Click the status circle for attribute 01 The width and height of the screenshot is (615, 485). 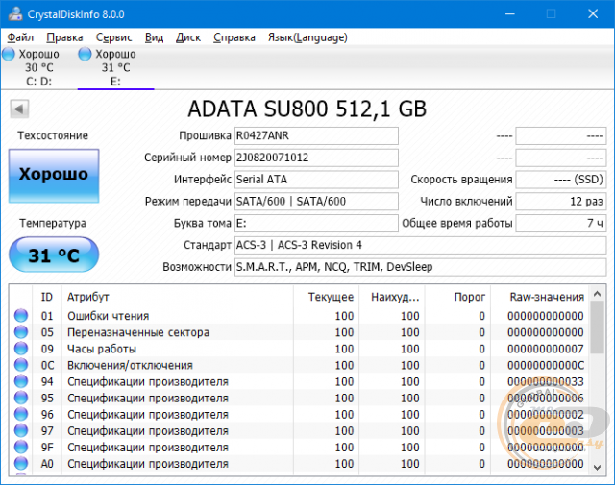(21, 315)
